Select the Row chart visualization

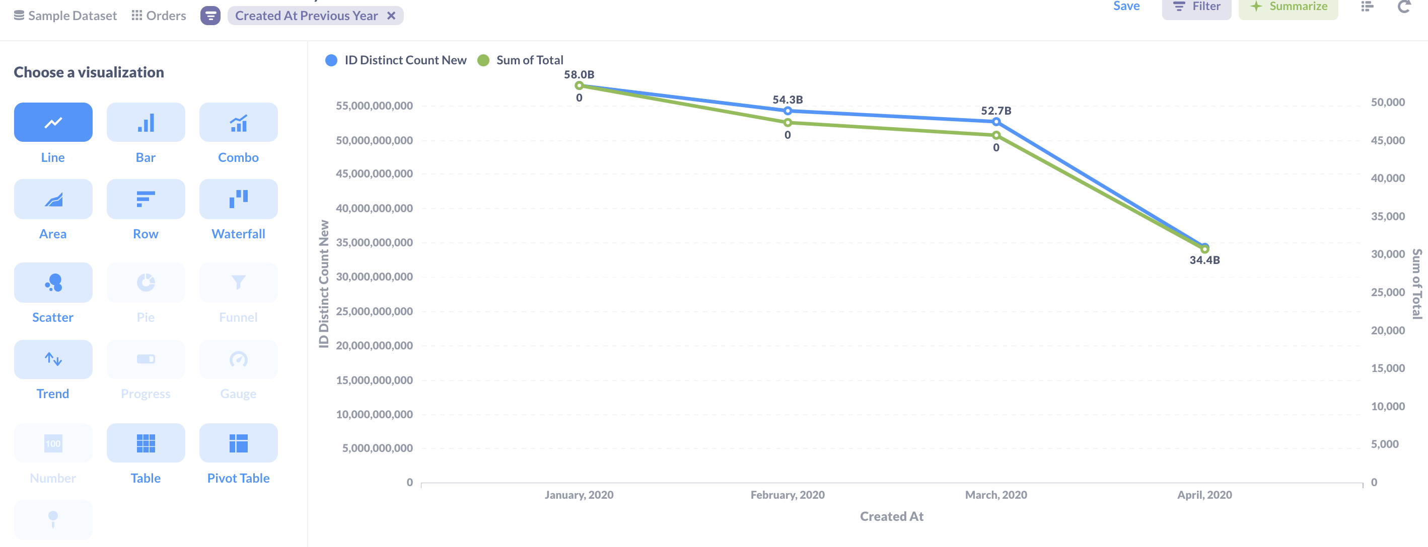[145, 198]
